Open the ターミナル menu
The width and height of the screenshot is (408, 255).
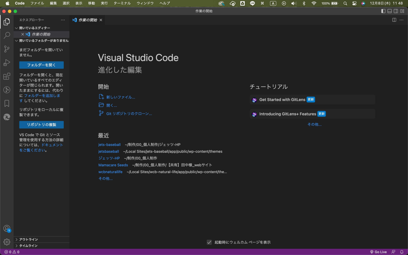coord(122,3)
